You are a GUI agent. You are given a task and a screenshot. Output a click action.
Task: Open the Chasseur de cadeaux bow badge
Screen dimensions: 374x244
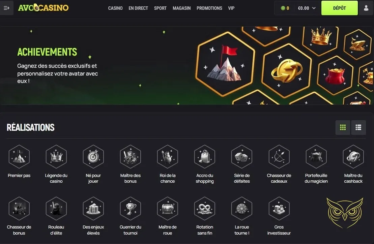(279, 157)
